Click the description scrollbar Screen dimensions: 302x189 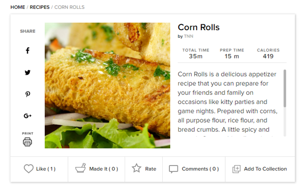click(x=285, y=88)
